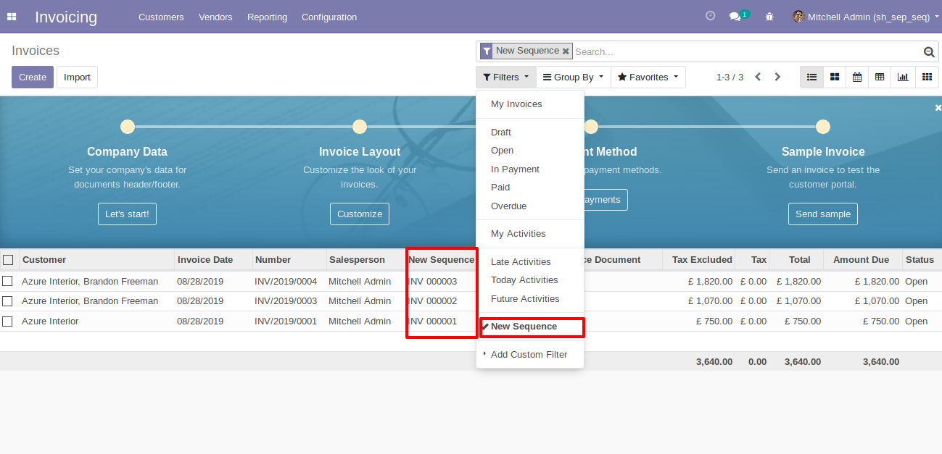Sort by Amount Due column header
Screen dimensions: 942x454
[x=862, y=260]
